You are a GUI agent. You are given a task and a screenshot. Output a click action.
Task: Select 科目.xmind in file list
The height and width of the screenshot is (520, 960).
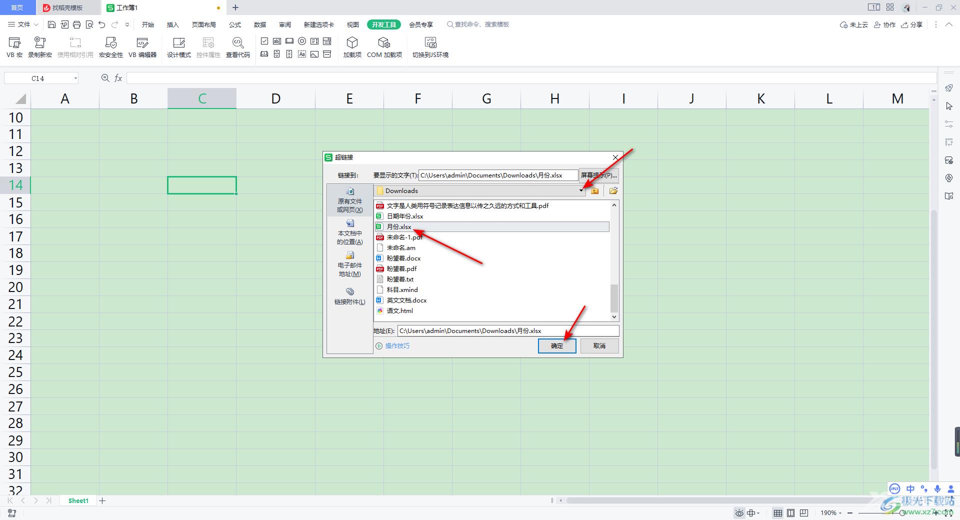(402, 290)
